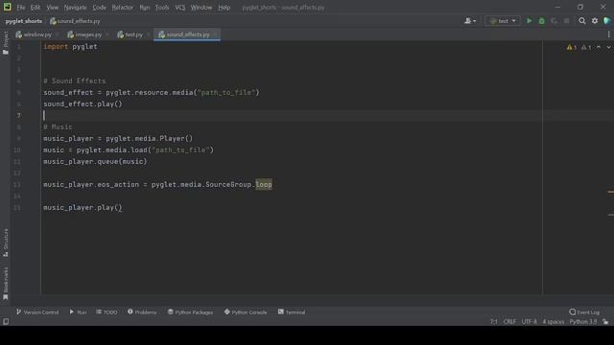The height and width of the screenshot is (345, 614).
Task: Change CRLF line separator in status bar
Action: (x=509, y=322)
